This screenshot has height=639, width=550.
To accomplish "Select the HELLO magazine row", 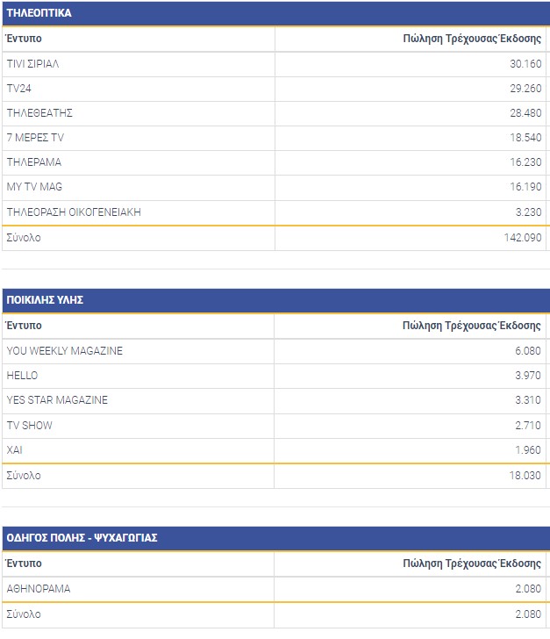I will pos(23,376).
